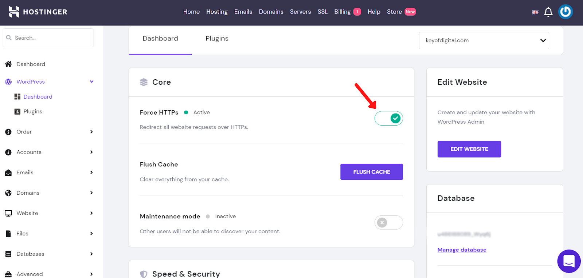Select the Dashboard tab
Viewport: 583px width, 278px height.
[x=160, y=39]
